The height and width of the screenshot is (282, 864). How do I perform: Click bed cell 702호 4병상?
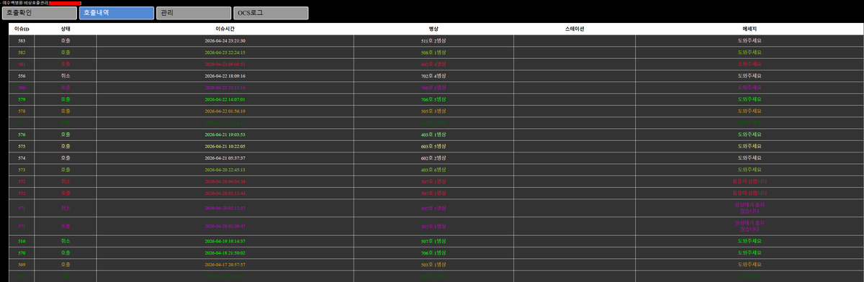click(433, 76)
